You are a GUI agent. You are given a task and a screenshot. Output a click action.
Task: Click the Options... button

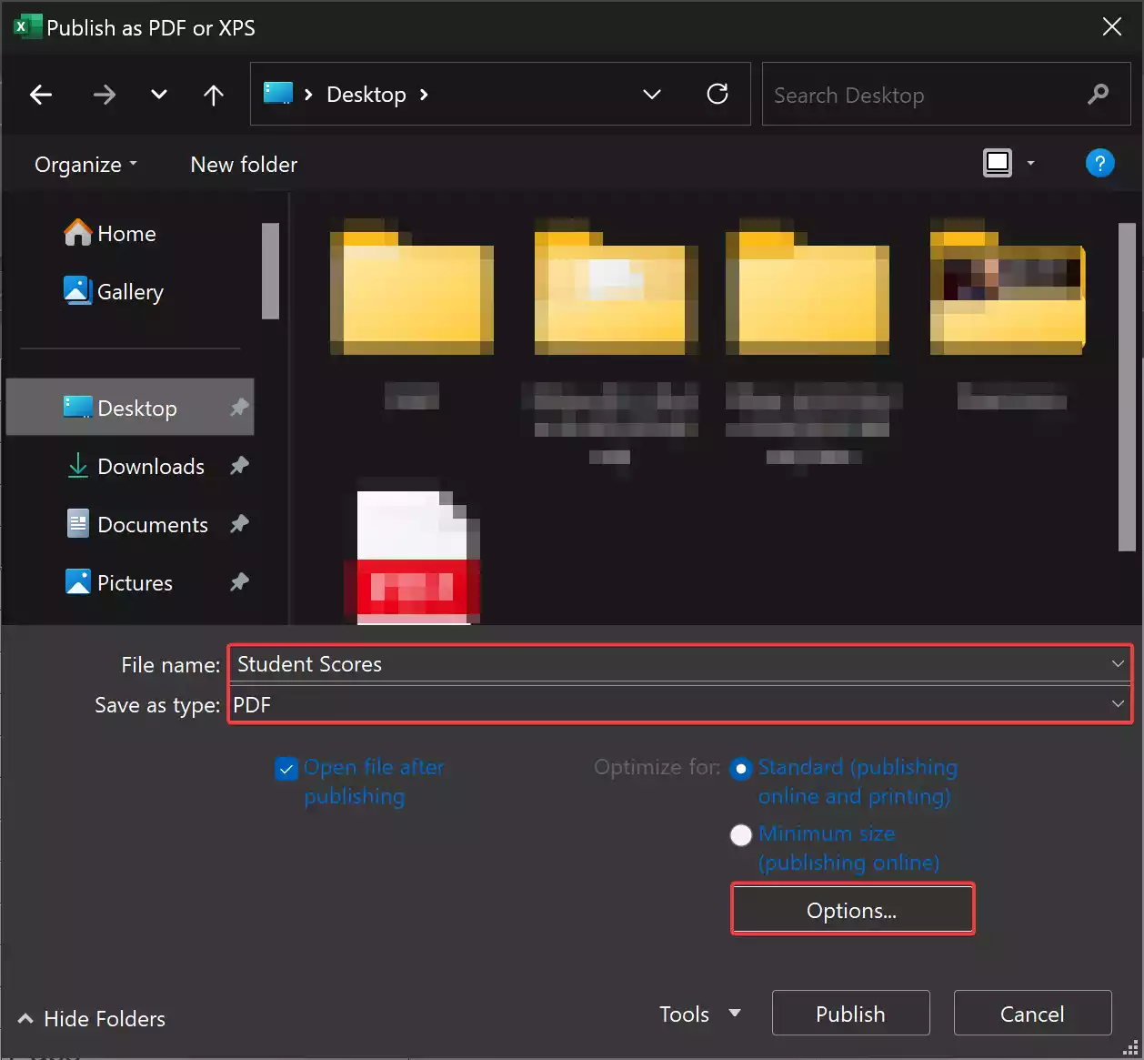[852, 910]
